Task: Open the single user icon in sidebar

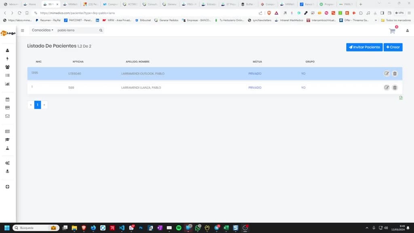Action: pyautogui.click(x=7, y=50)
